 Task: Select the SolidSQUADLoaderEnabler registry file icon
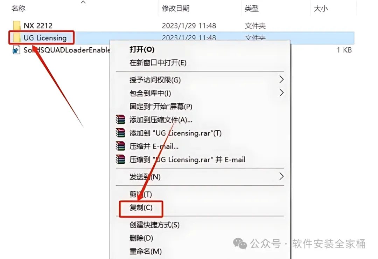16,50
